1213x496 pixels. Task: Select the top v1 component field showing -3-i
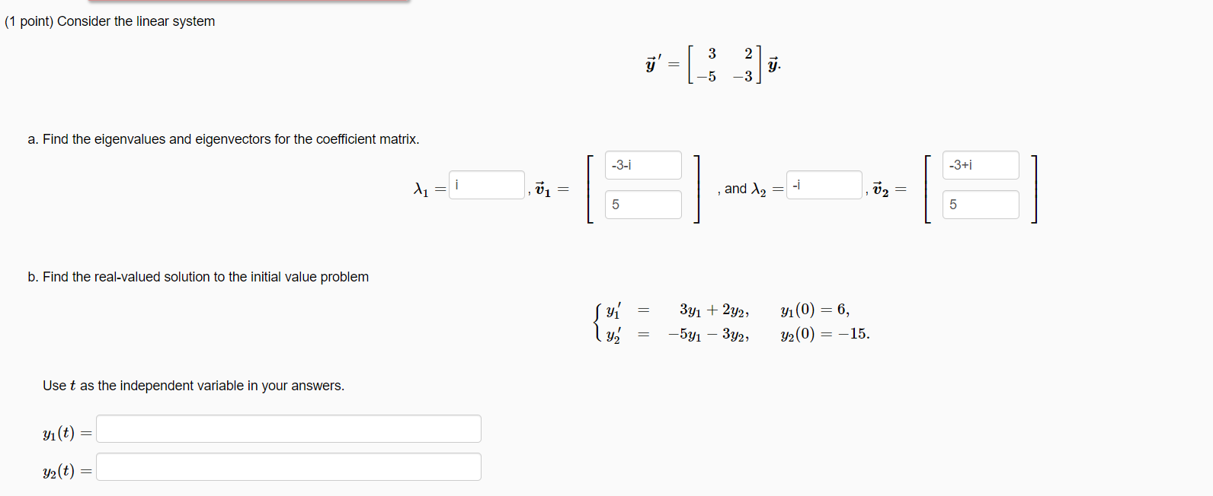[x=643, y=164]
